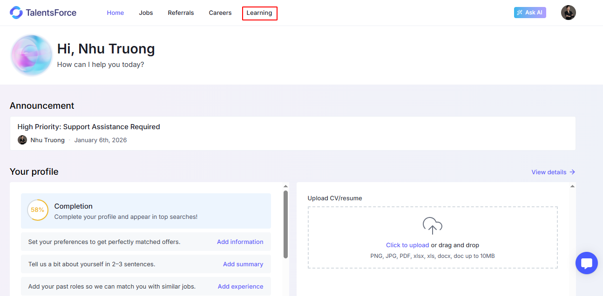Click the 'Set your preferences' row text
The image size is (603, 296).
pyautogui.click(x=104, y=242)
